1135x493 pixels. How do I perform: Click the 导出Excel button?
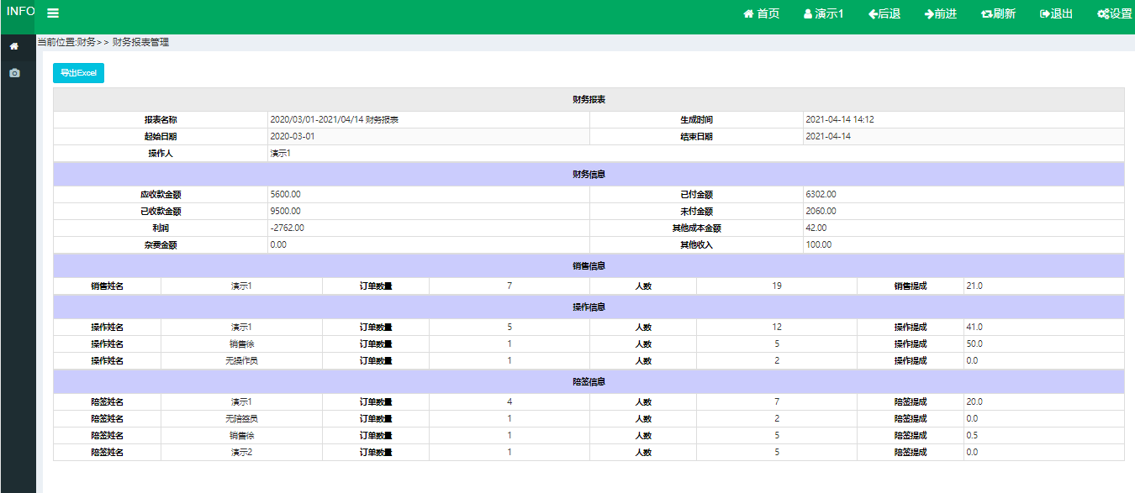[x=78, y=73]
